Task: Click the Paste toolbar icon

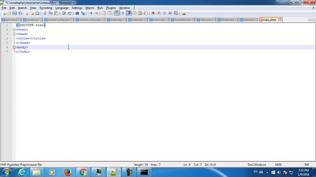Action: tap(56, 13)
